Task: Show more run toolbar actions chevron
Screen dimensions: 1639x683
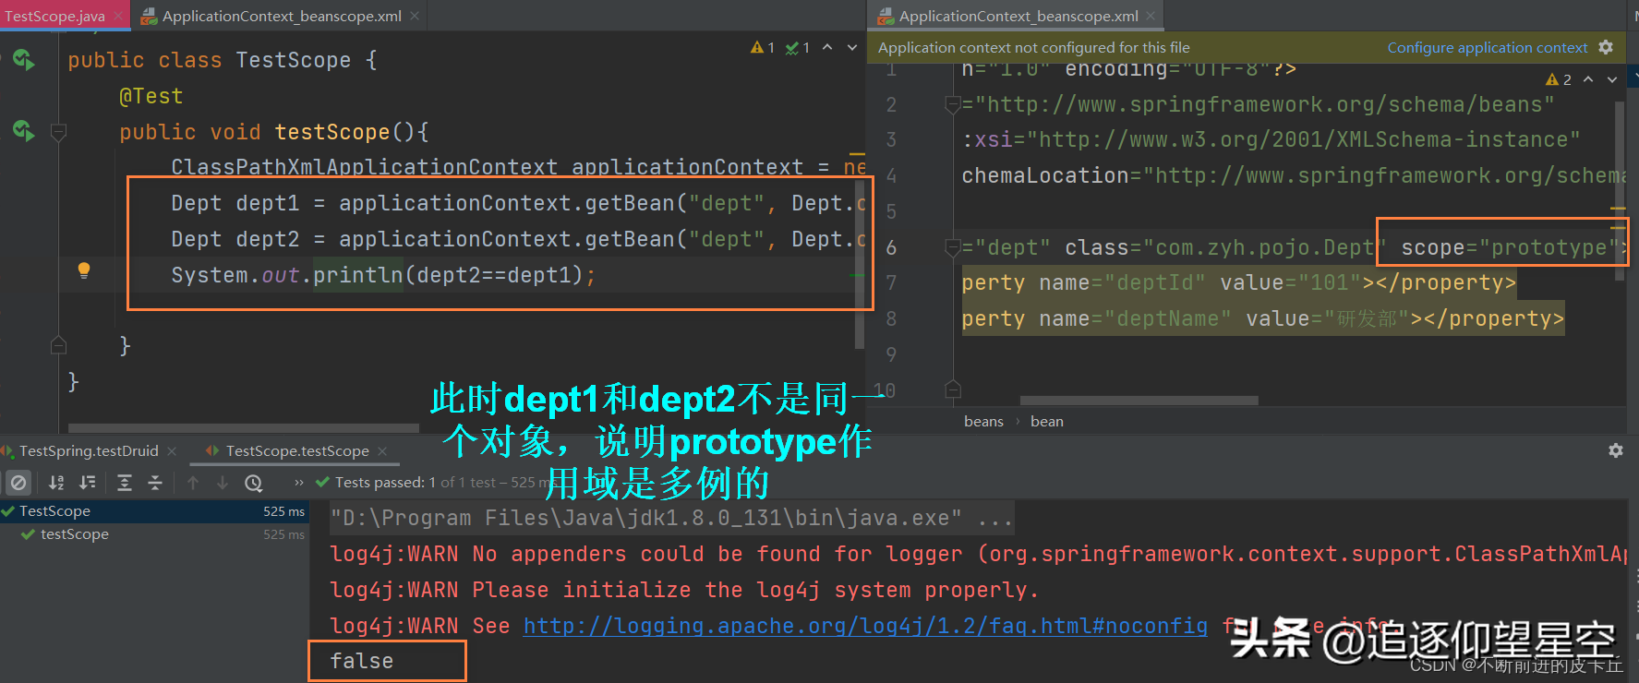Action: (299, 482)
